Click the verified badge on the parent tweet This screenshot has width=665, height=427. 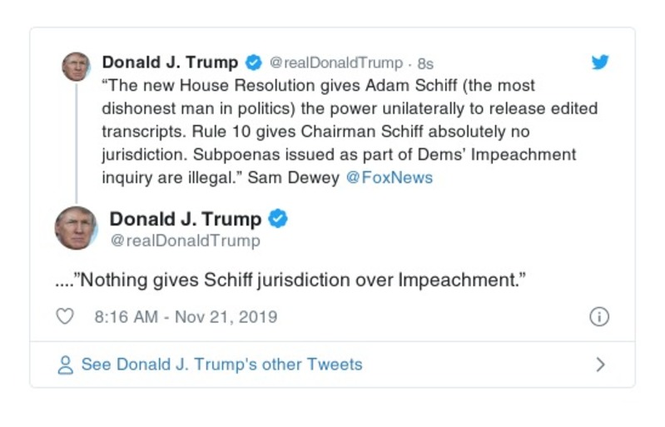[x=254, y=62]
